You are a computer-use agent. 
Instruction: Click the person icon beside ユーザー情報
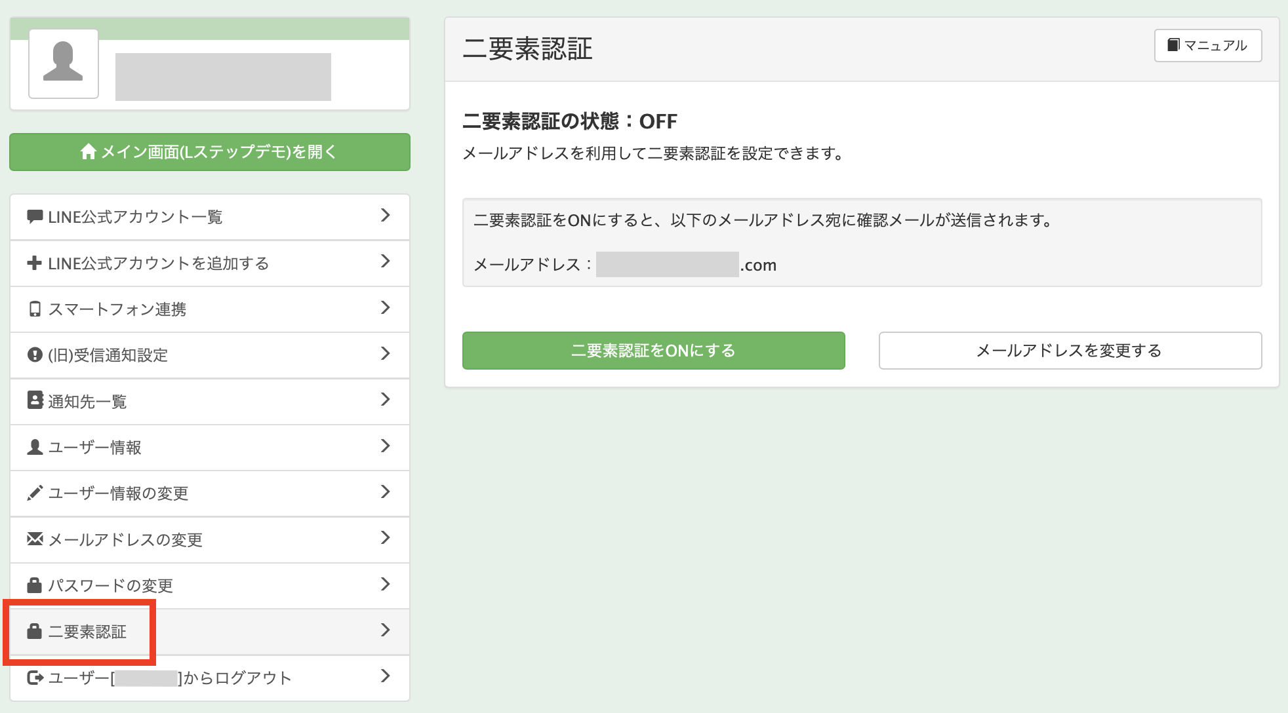point(34,447)
